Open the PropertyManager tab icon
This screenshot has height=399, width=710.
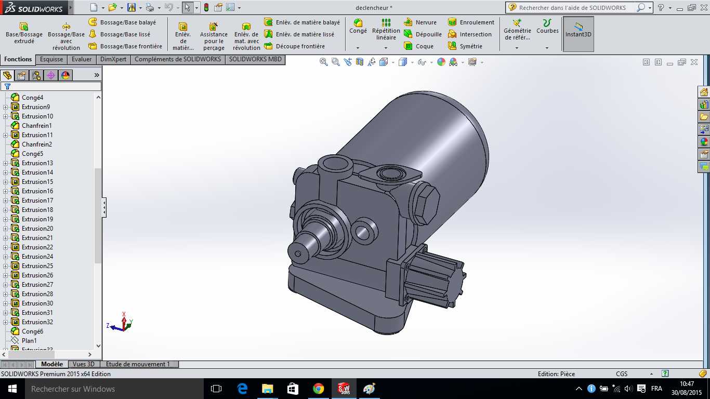click(x=22, y=75)
